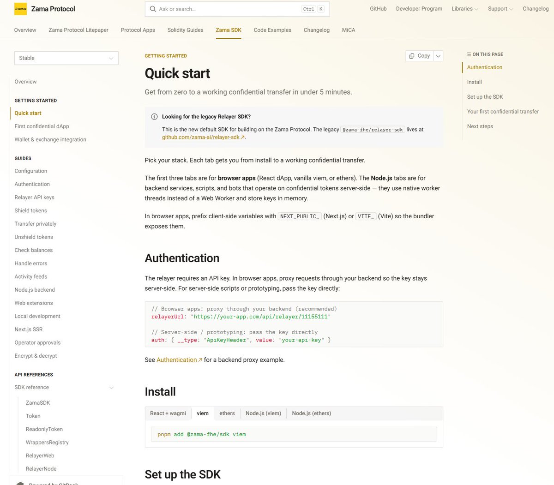Open the Operator approvals guide
The height and width of the screenshot is (485, 554).
[x=37, y=343]
